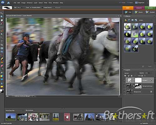
Task: Select the Marquee selection tool
Action: 2,28
